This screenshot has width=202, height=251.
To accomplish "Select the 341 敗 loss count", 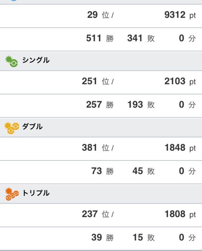I will 141,38.
